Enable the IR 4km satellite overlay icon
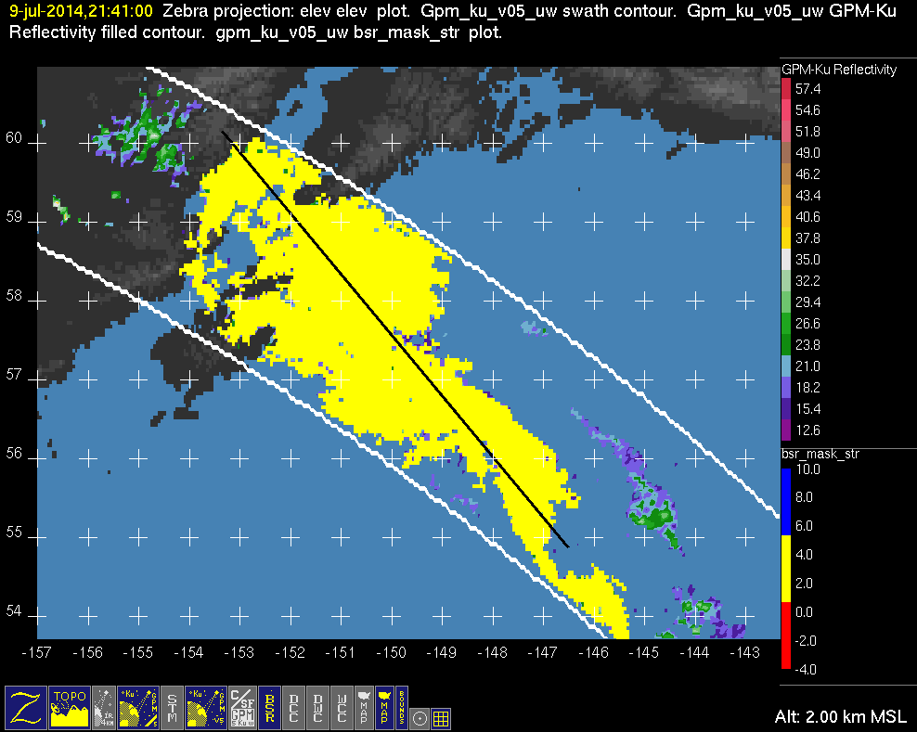917x732 pixels. click(x=104, y=707)
